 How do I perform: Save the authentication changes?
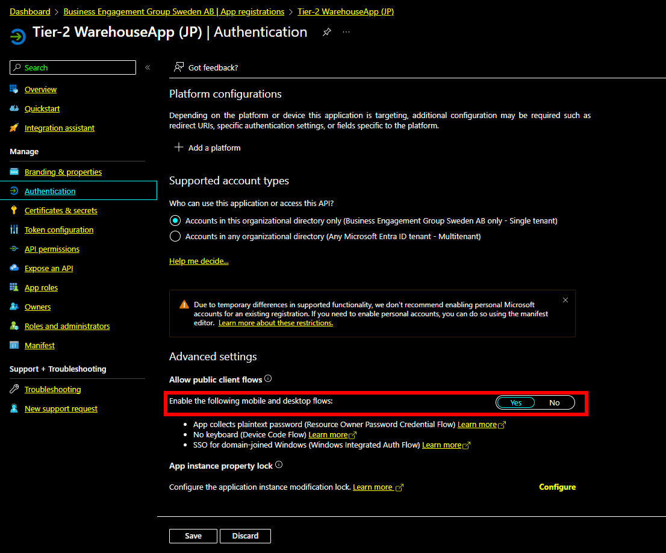click(193, 536)
